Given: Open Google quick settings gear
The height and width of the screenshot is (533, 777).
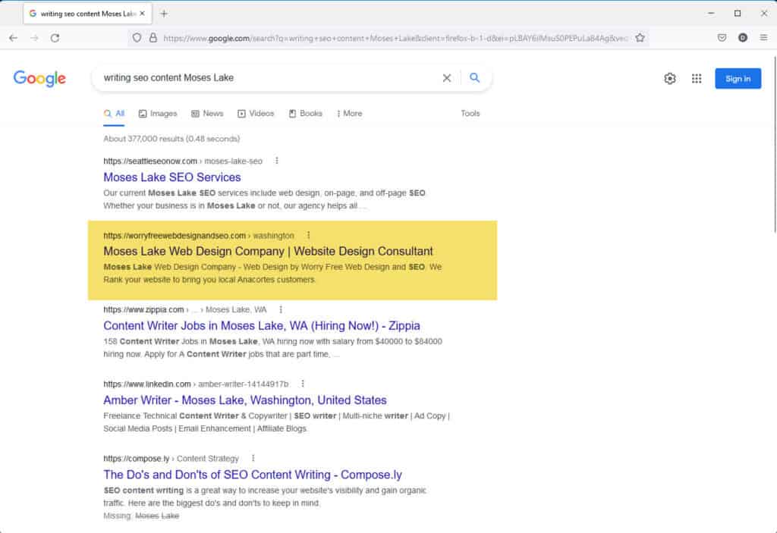Looking at the screenshot, I should (x=670, y=78).
